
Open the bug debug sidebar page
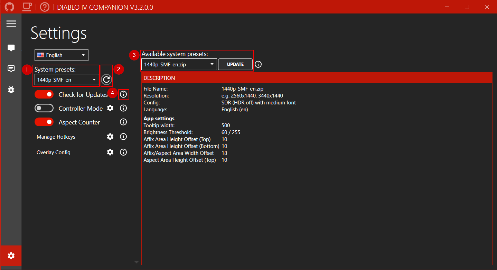11,90
